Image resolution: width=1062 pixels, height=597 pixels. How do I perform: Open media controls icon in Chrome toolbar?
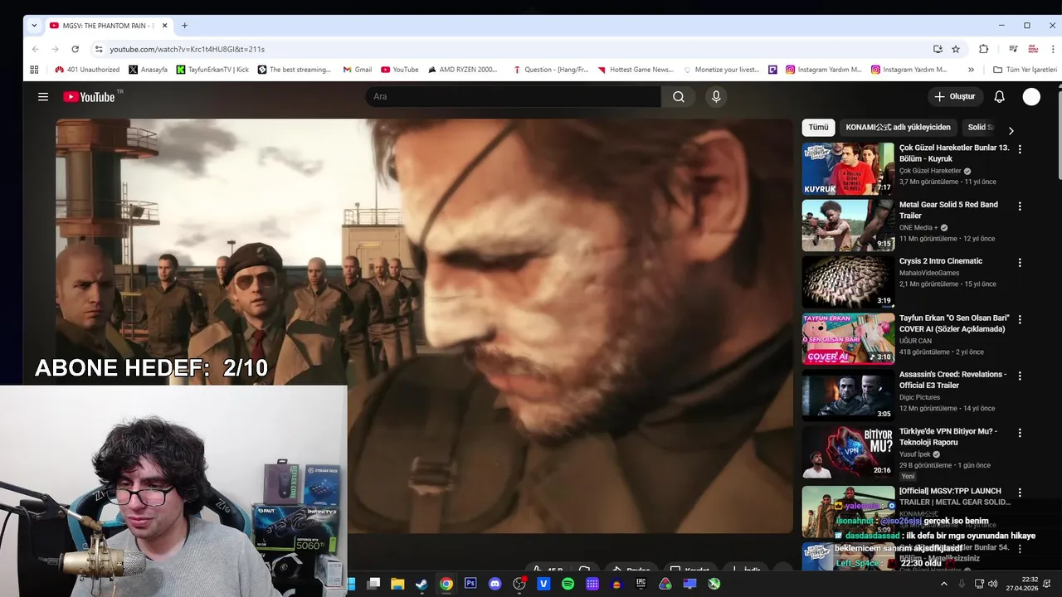click(x=1013, y=49)
